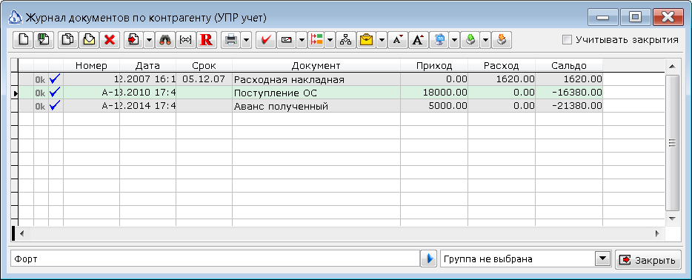The height and width of the screenshot is (280, 692).
Task: Toggle blue checkmark on Поступление ОС row
Action: [56, 93]
